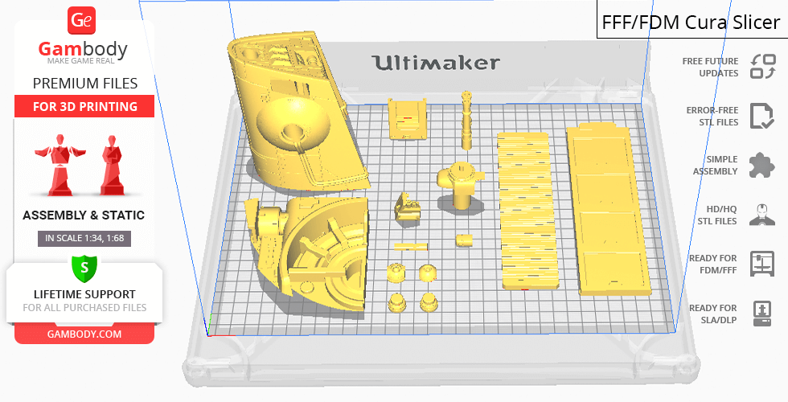Click the red 'FOR 3D PRINTING' banner
788x402 pixels.
click(x=84, y=106)
